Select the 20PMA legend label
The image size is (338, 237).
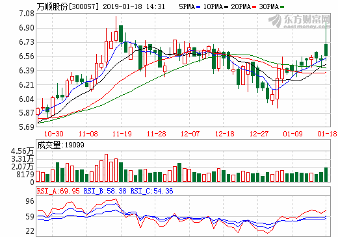[x=240, y=6]
